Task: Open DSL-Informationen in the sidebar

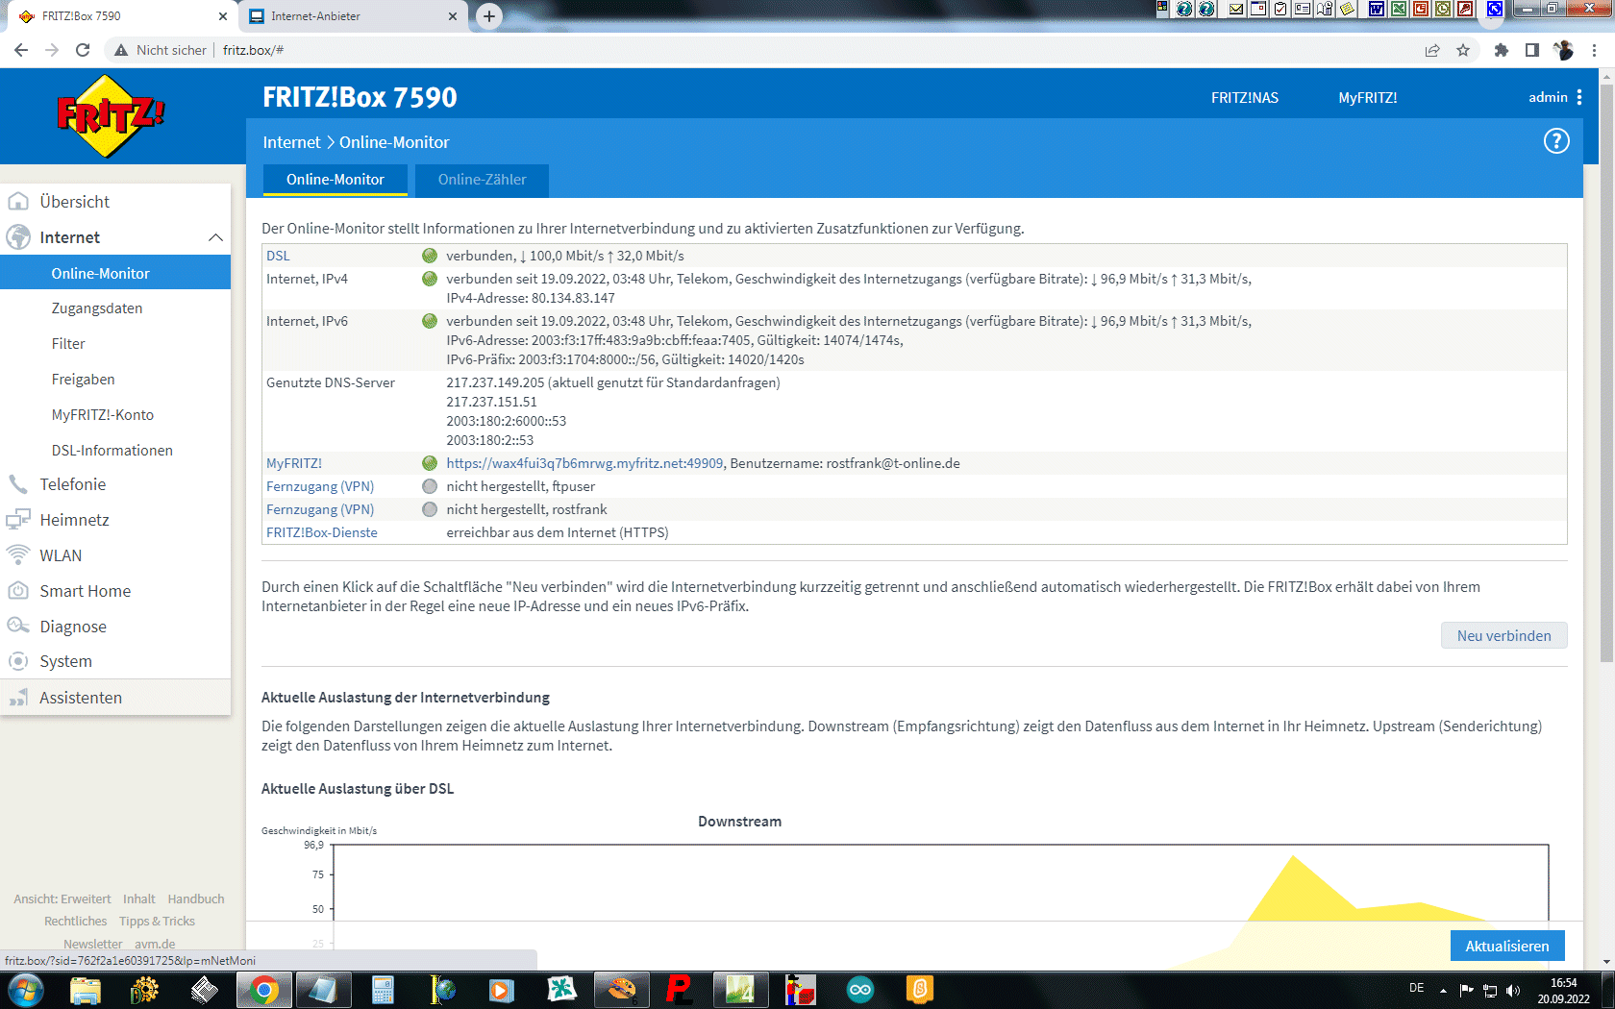Action: [x=112, y=451]
